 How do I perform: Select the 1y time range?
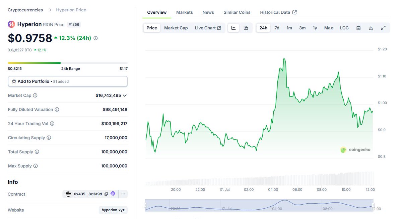click(315, 28)
